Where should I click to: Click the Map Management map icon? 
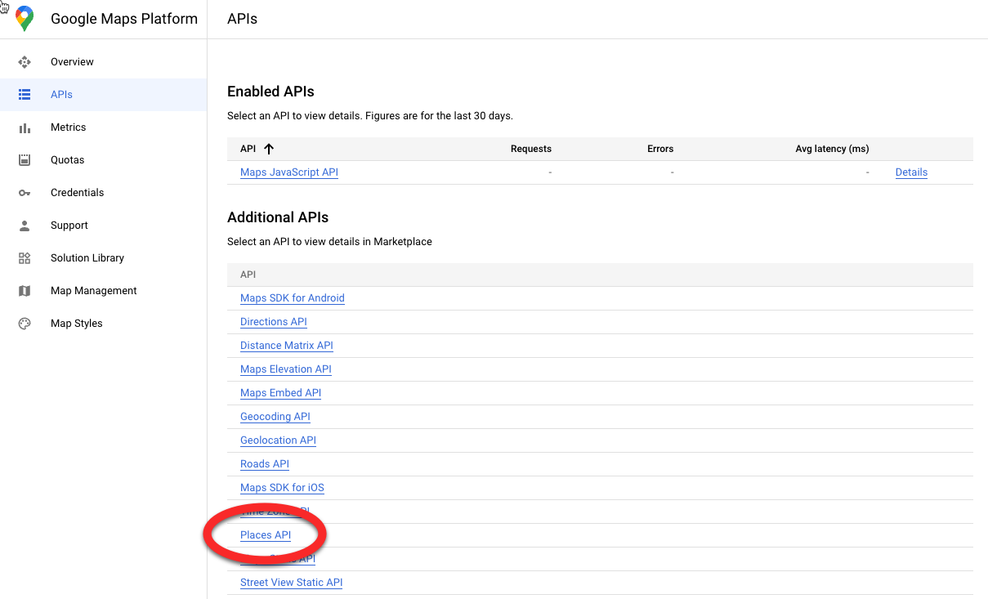[x=25, y=291]
